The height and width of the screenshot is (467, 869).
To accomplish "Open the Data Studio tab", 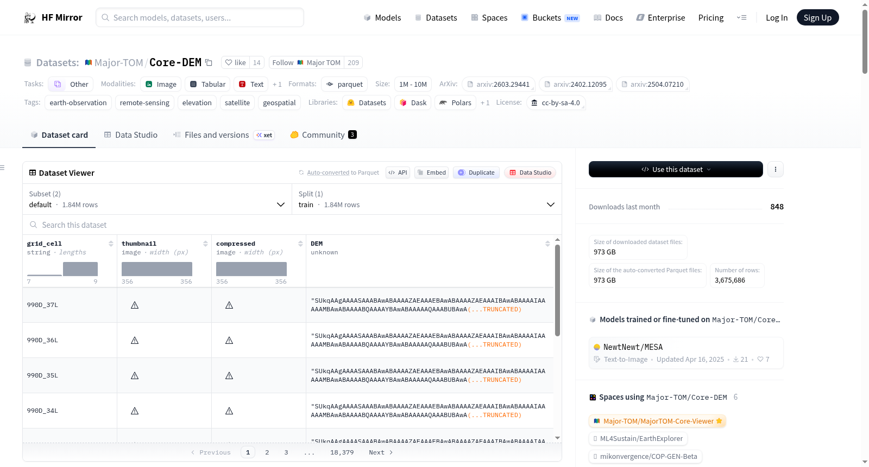I will click(x=131, y=135).
